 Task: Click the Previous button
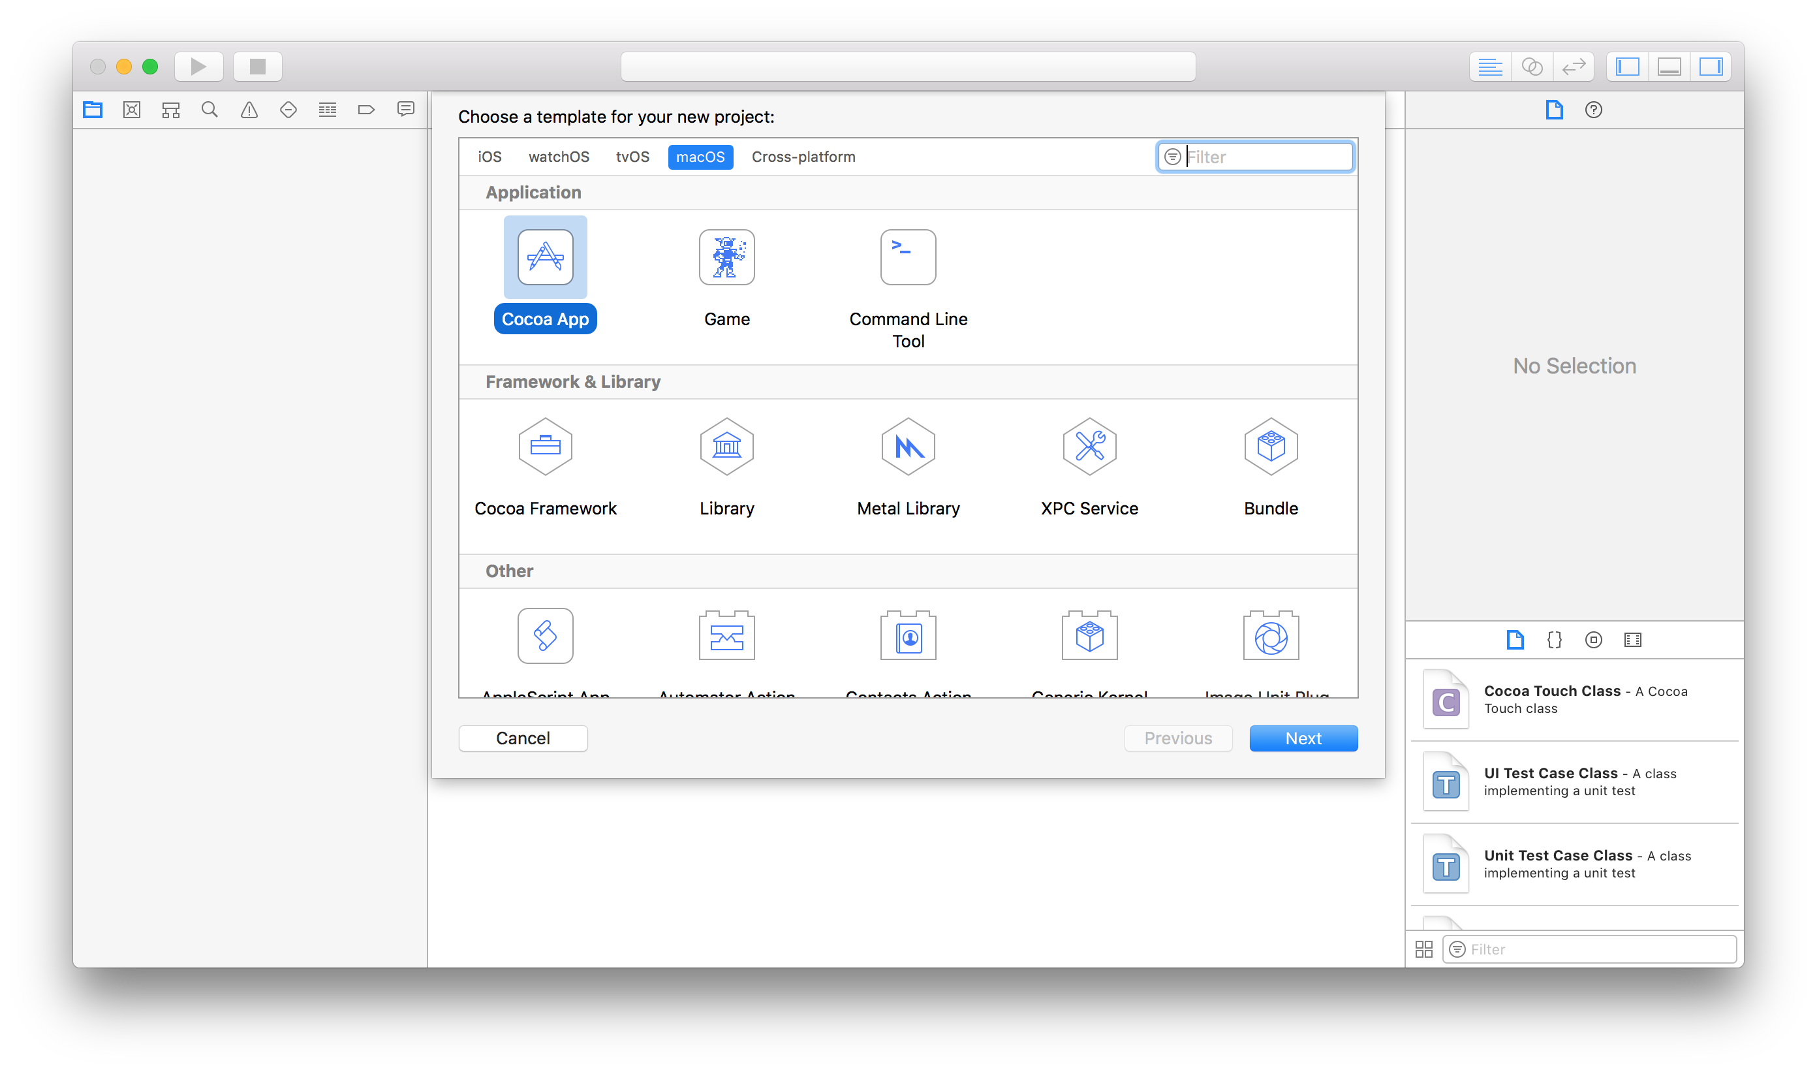point(1178,738)
